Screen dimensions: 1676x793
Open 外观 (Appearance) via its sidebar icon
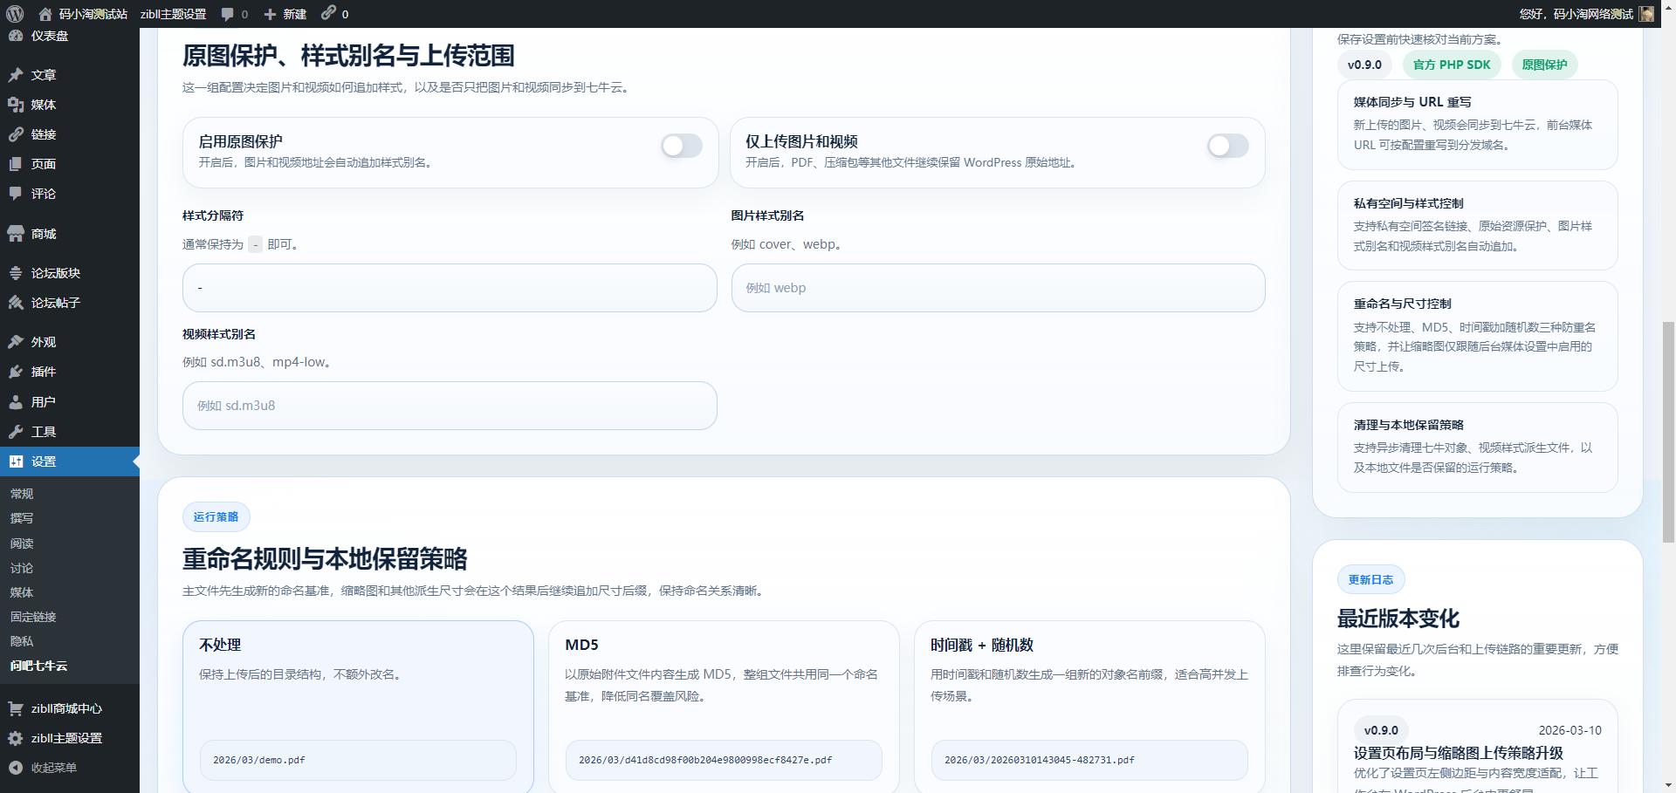click(16, 342)
